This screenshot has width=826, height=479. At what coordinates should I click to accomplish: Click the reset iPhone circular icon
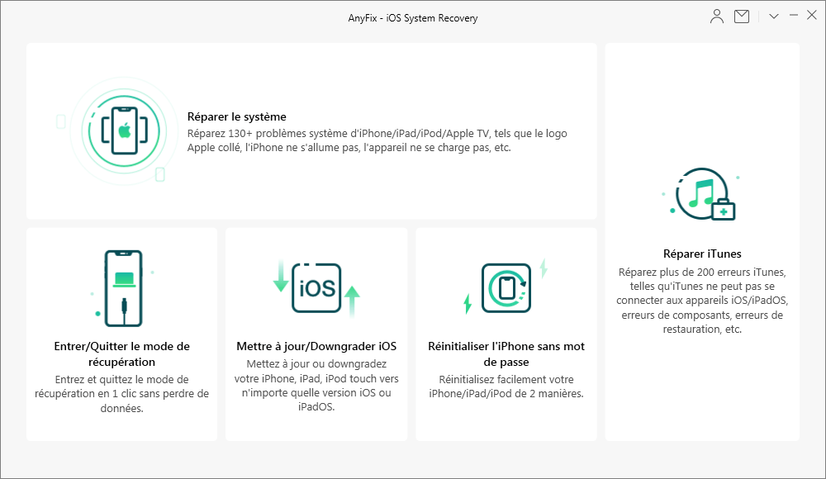click(506, 287)
